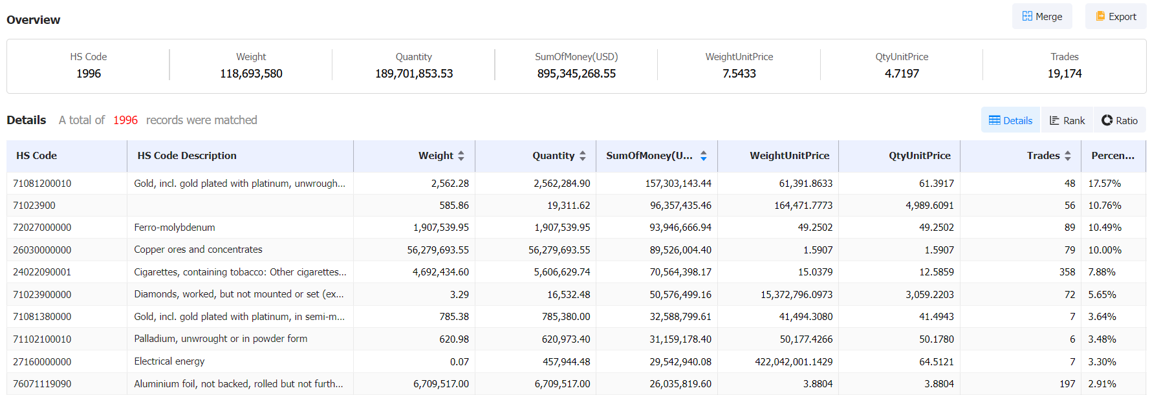This screenshot has width=1150, height=395.
Task: Click the Merge icon
Action: pyautogui.click(x=1027, y=16)
